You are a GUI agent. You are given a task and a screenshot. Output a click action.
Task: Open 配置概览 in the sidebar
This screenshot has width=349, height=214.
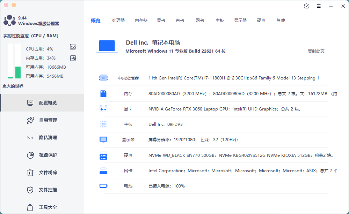42,102
